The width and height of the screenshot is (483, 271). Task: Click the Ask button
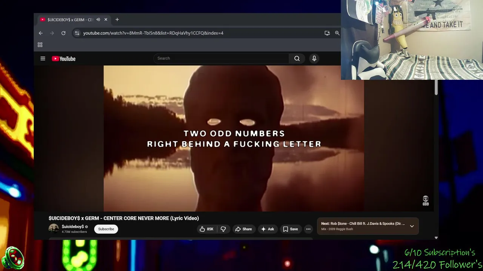[x=267, y=229]
